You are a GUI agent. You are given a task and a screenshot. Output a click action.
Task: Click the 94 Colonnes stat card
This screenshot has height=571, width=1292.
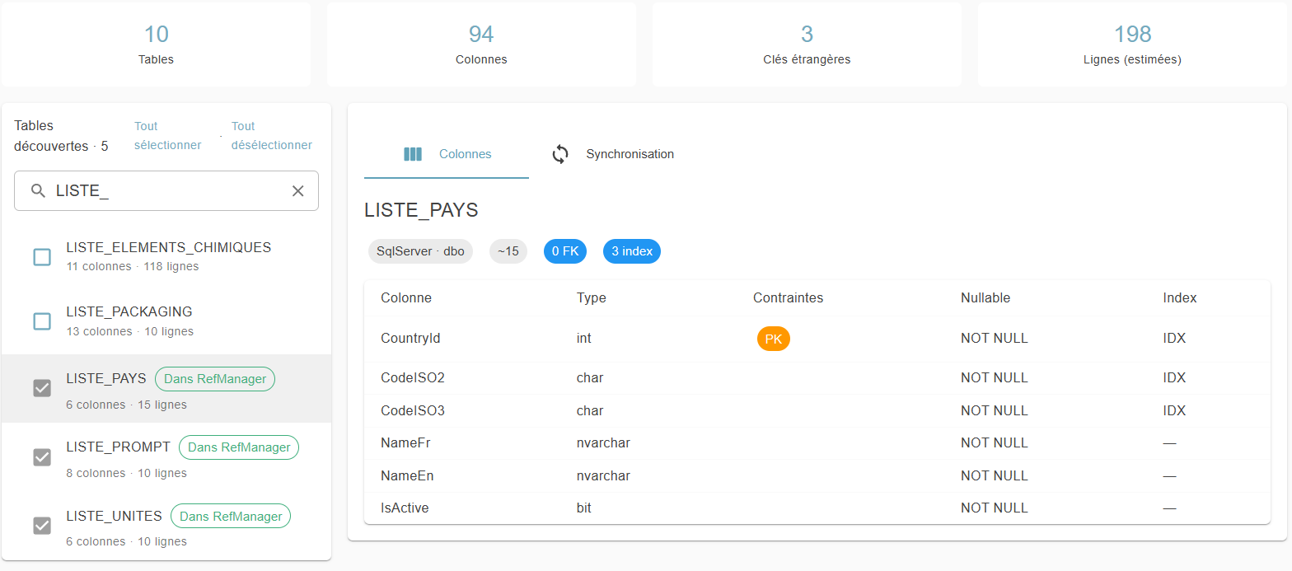[x=481, y=44]
